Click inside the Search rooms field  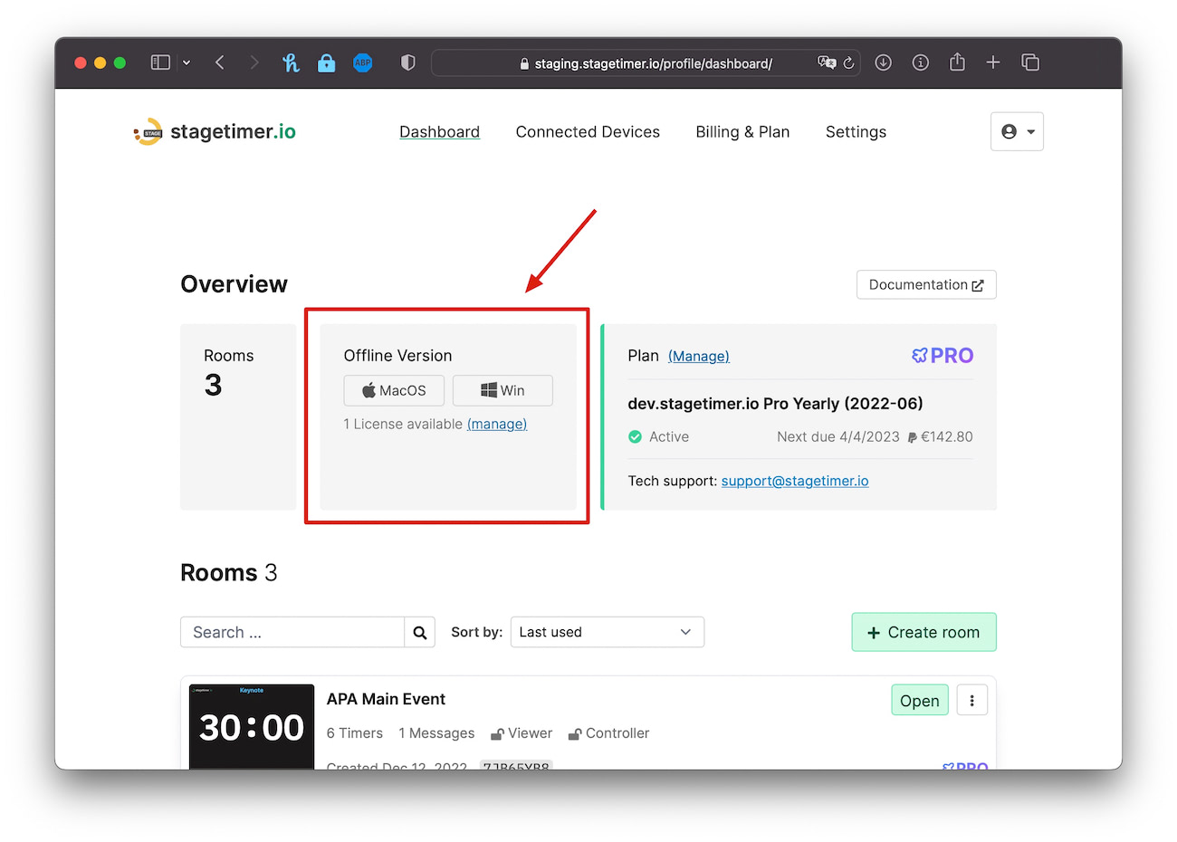pyautogui.click(x=290, y=632)
